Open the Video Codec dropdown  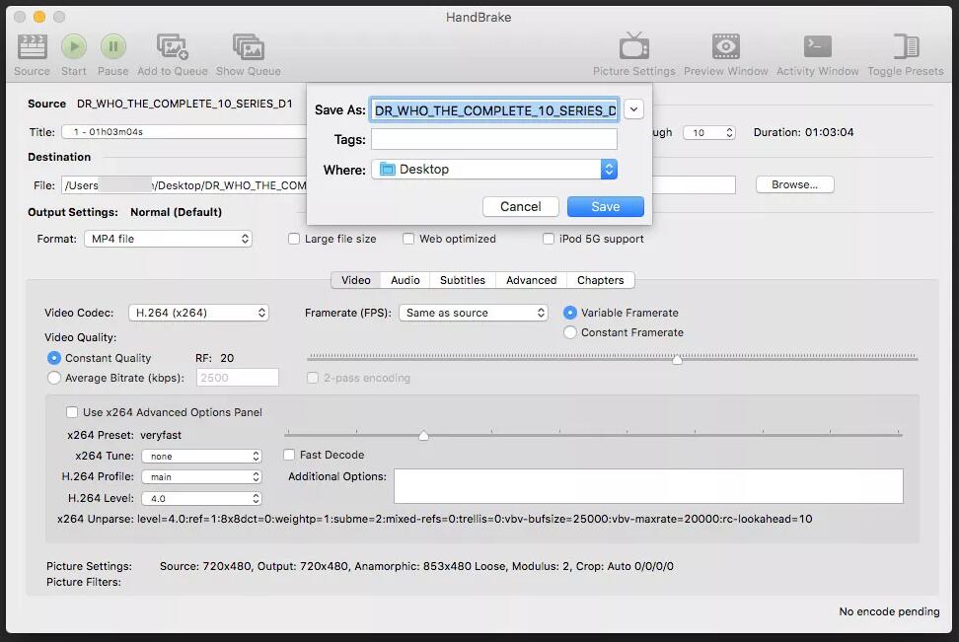click(x=198, y=313)
